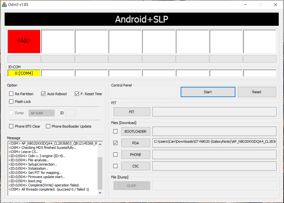Click the 'Firmware update start..' log entry
The width and height of the screenshot is (284, 203).
[37, 177]
